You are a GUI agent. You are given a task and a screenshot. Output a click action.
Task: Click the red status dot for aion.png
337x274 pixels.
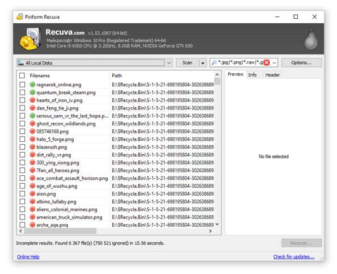(x=32, y=193)
